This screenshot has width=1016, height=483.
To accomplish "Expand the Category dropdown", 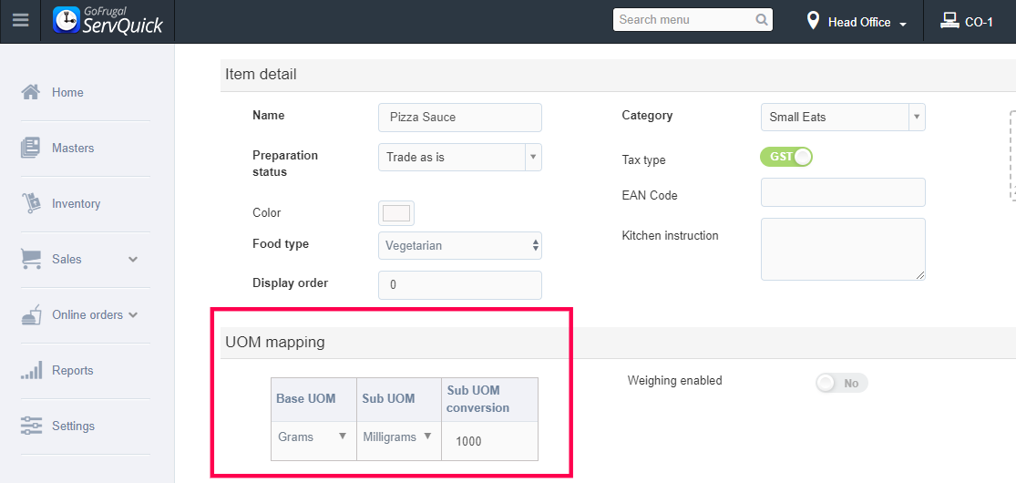I will coord(843,117).
